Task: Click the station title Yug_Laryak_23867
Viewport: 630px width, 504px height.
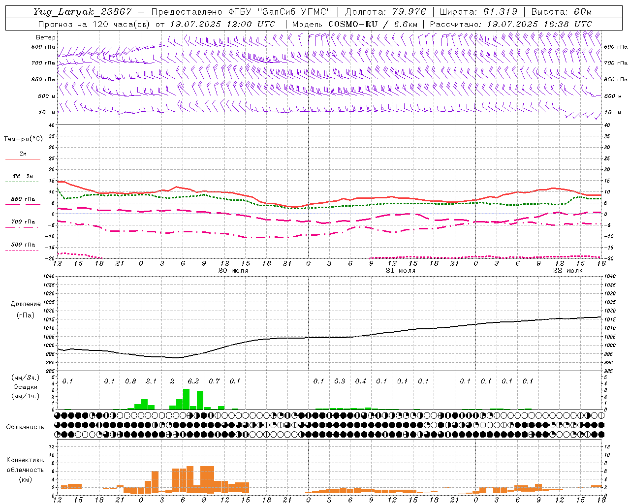Action: point(83,12)
